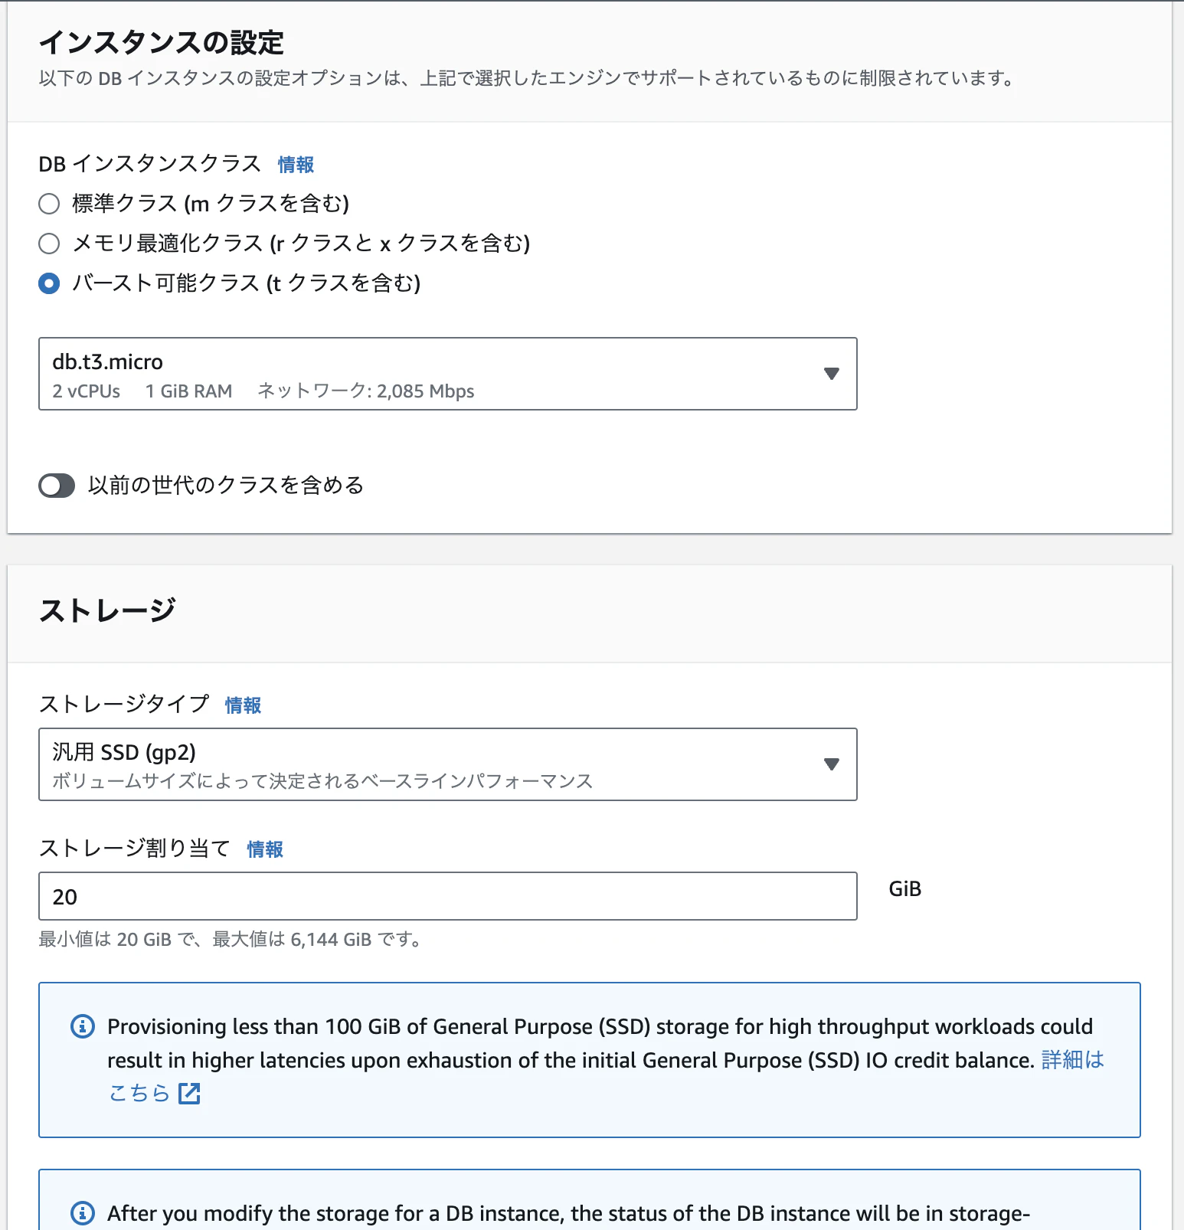Click the インスタンスの設定 heading
Viewport: 1184px width, 1230px height.
[162, 42]
